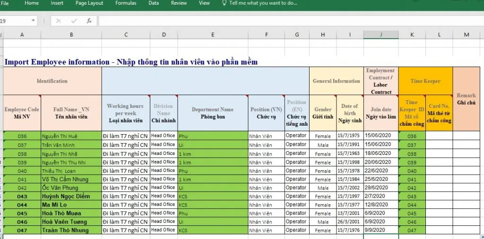Select column M header
This screenshot has width=484, height=239.
pyautogui.click(x=467, y=35)
